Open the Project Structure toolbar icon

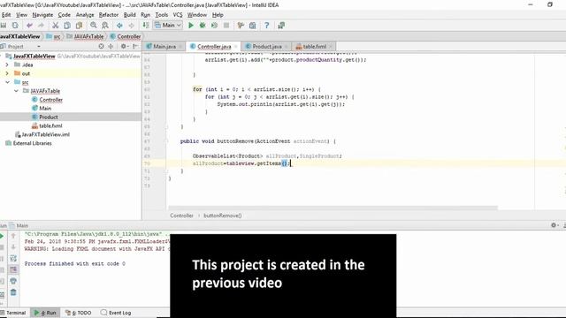tap(253, 26)
